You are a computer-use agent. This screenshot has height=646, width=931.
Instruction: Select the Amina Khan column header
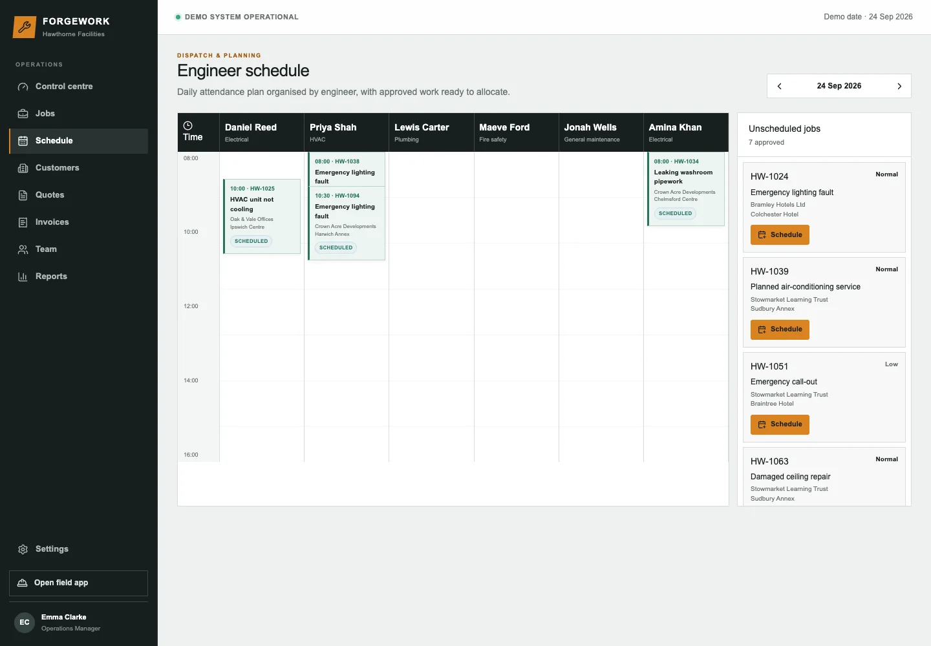pos(686,132)
